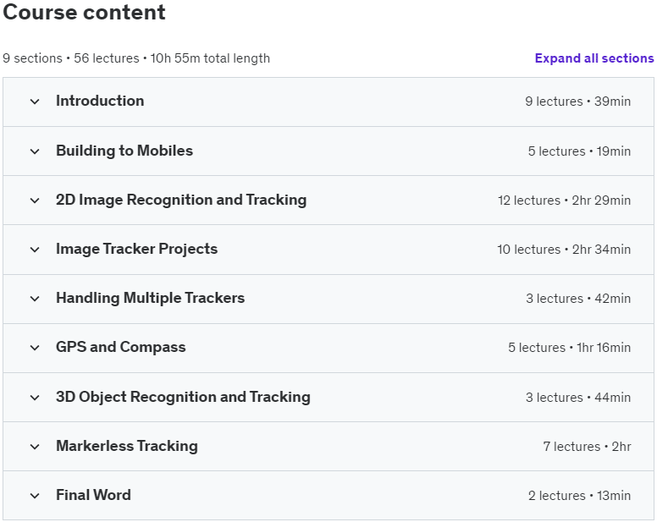Open the Introduction section title
Screen dimensions: 657x522
[100, 101]
